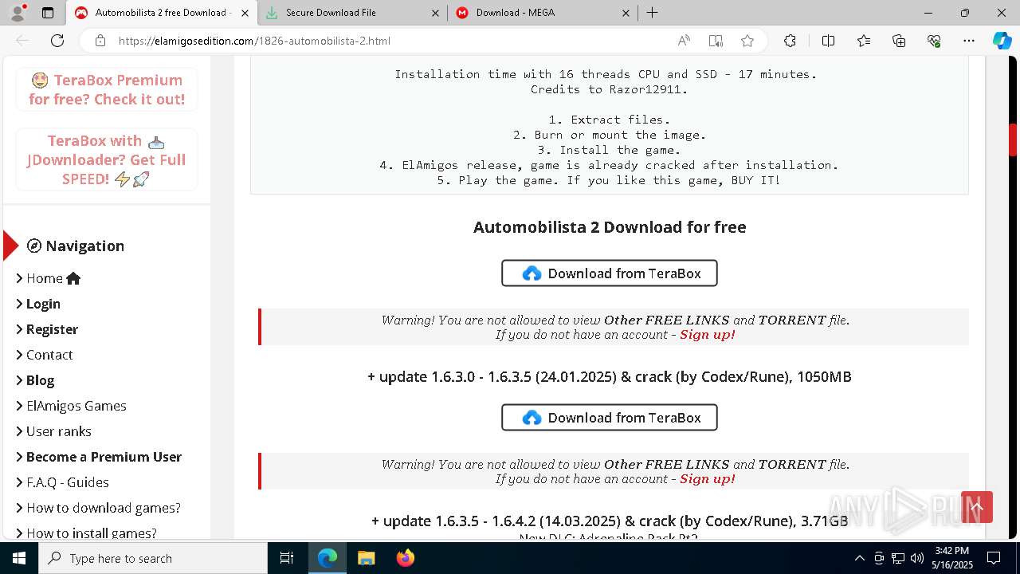This screenshot has height=574, width=1020.
Task: Open Firefox from the taskbar
Action: [x=405, y=558]
